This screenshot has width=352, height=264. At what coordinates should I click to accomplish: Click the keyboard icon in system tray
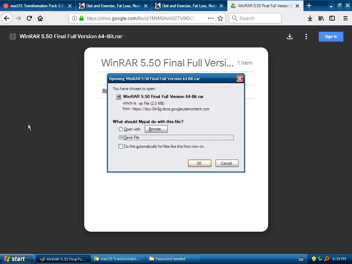[x=301, y=259]
